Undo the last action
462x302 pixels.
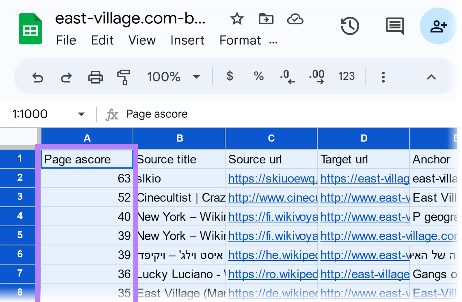38,77
